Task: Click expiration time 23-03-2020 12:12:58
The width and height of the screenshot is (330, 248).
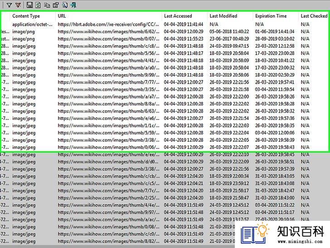Action: coord(275,46)
